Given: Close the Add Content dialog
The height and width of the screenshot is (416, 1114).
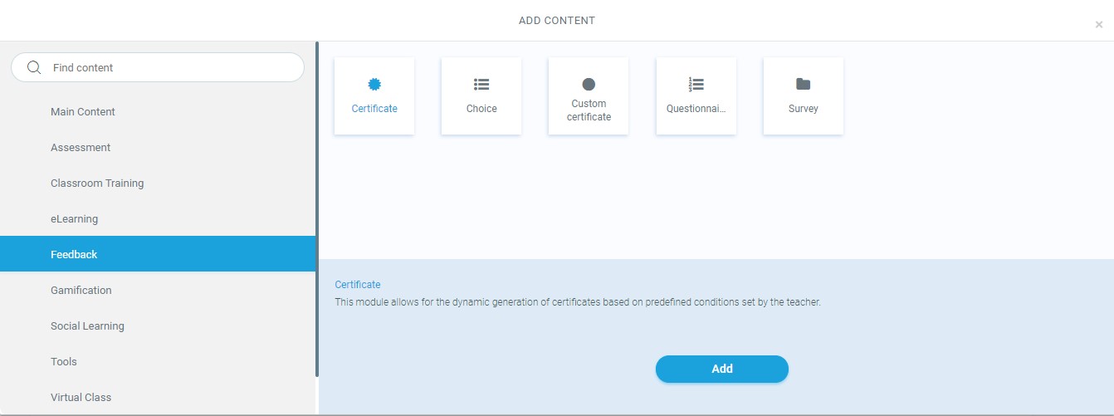Looking at the screenshot, I should tap(1098, 25).
